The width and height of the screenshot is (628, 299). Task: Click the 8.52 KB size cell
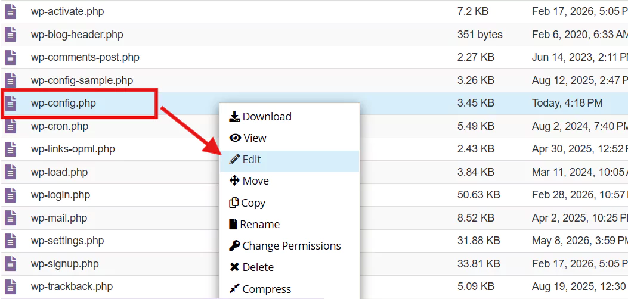[x=476, y=218]
